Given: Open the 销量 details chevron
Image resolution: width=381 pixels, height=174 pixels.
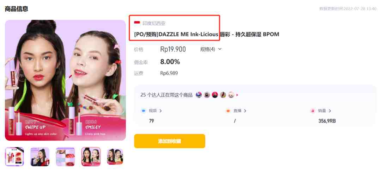Looking at the screenshot, I should coord(330,111).
